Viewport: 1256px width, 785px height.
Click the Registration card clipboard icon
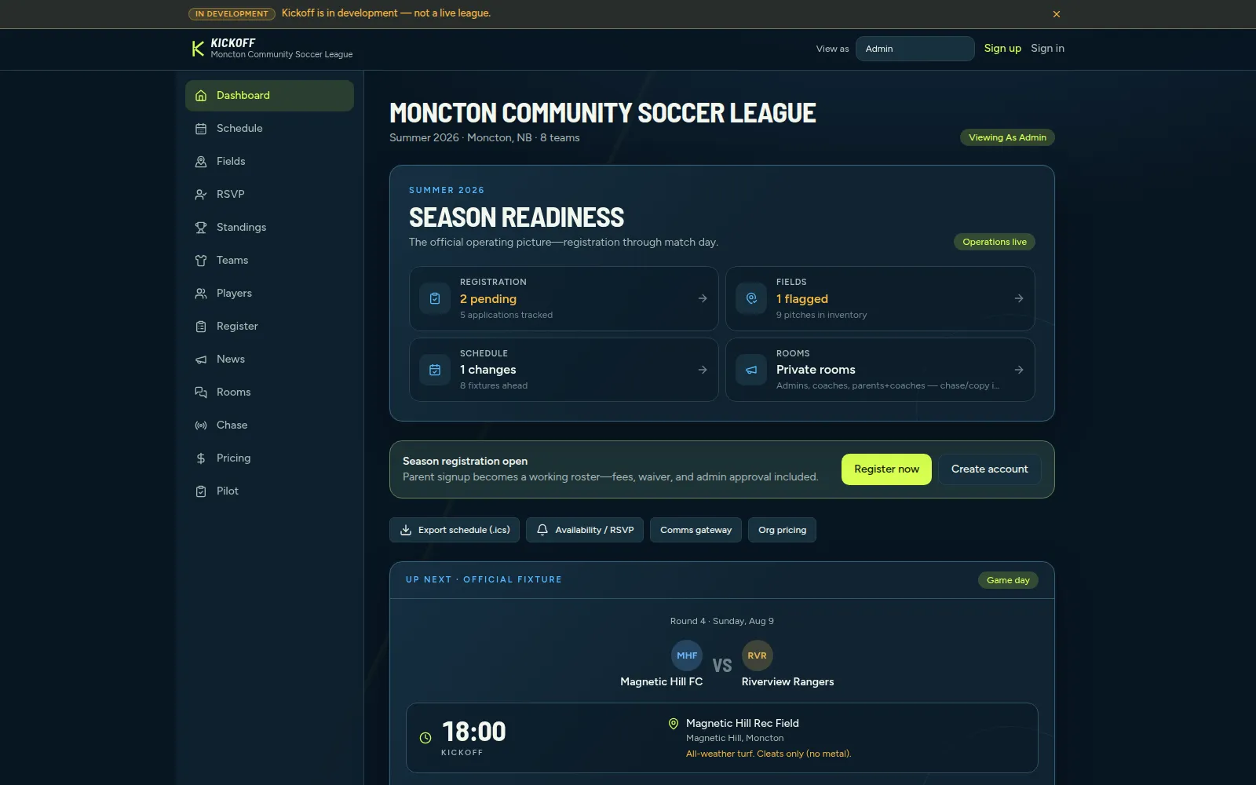click(x=435, y=298)
